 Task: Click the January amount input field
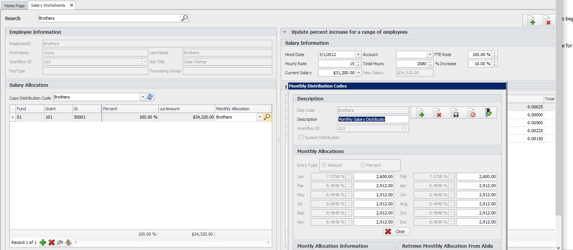[x=374, y=177]
